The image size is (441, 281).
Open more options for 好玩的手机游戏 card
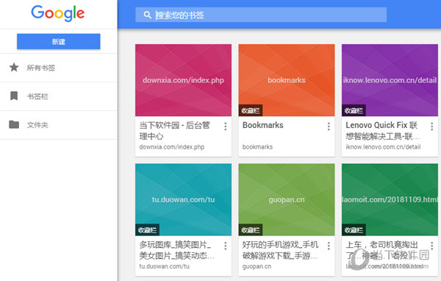click(x=329, y=246)
